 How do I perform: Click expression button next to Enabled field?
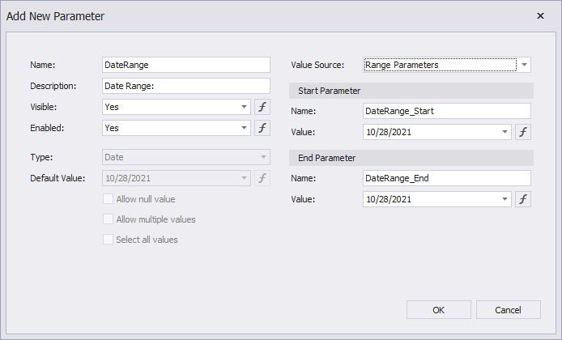click(x=262, y=128)
